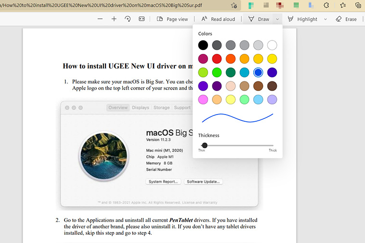Pick the indigo swatch right of blue
365x243 pixels.
coord(272,73)
